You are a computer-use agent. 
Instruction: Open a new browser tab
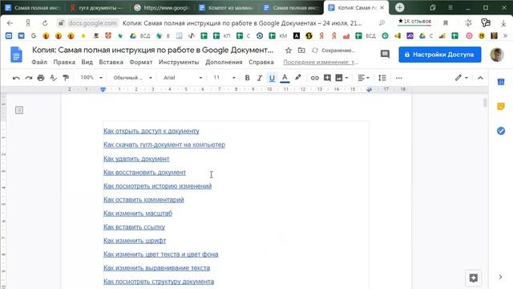tap(399, 7)
